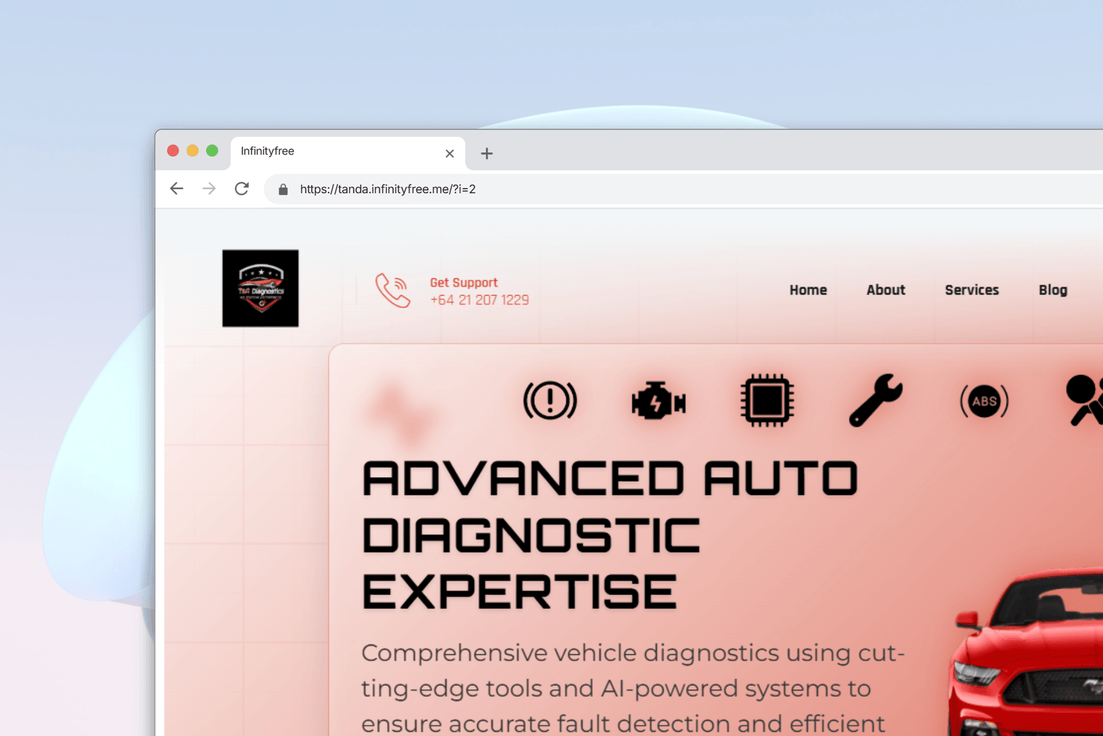View site security lock info
The height and width of the screenshot is (736, 1103).
[x=283, y=190]
